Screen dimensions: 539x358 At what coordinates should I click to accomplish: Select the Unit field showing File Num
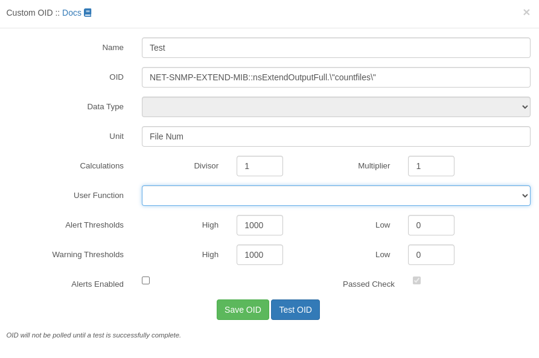click(x=336, y=136)
